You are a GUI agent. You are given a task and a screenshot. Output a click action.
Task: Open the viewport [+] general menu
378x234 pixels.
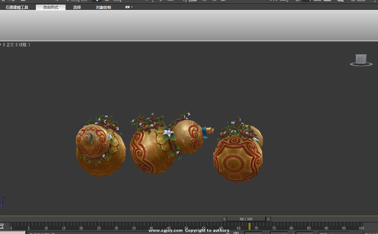click(x=1, y=45)
